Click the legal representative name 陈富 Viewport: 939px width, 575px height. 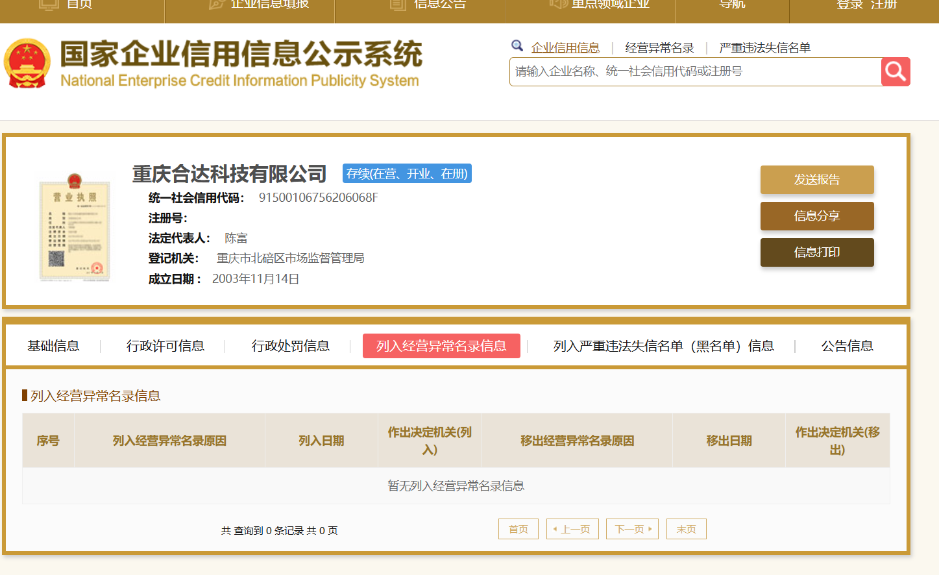click(x=236, y=238)
